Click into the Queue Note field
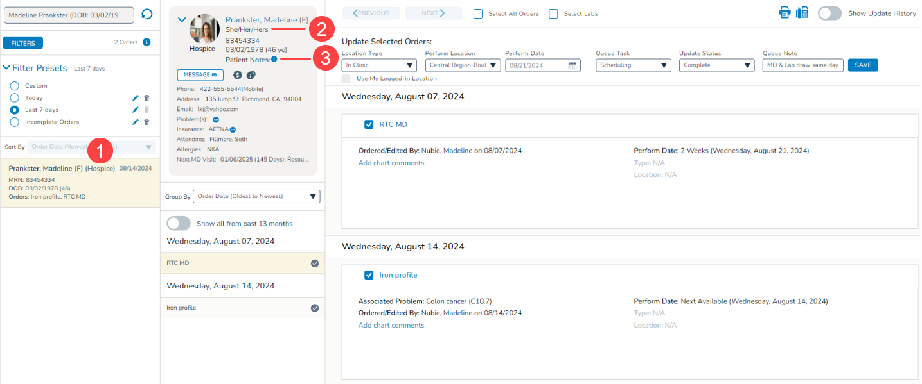 click(802, 65)
